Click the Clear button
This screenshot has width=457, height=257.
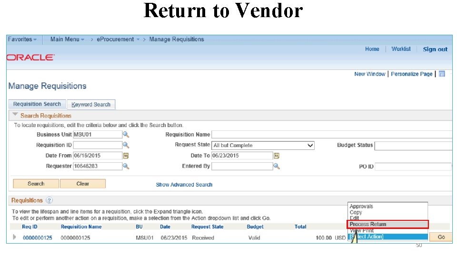click(x=83, y=184)
